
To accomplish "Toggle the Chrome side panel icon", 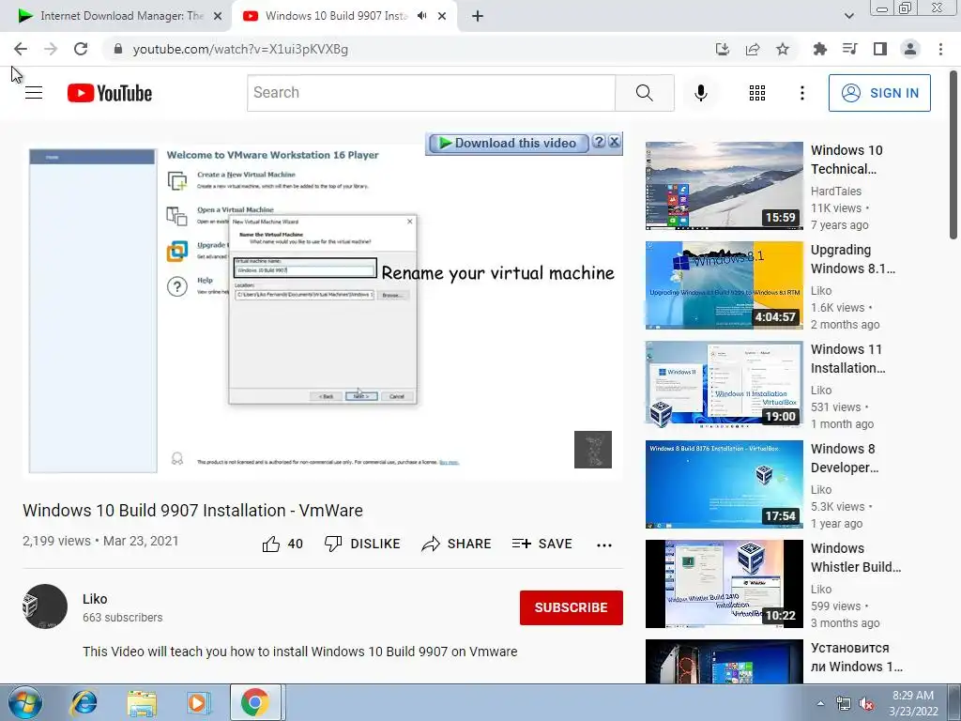I will 880,49.
